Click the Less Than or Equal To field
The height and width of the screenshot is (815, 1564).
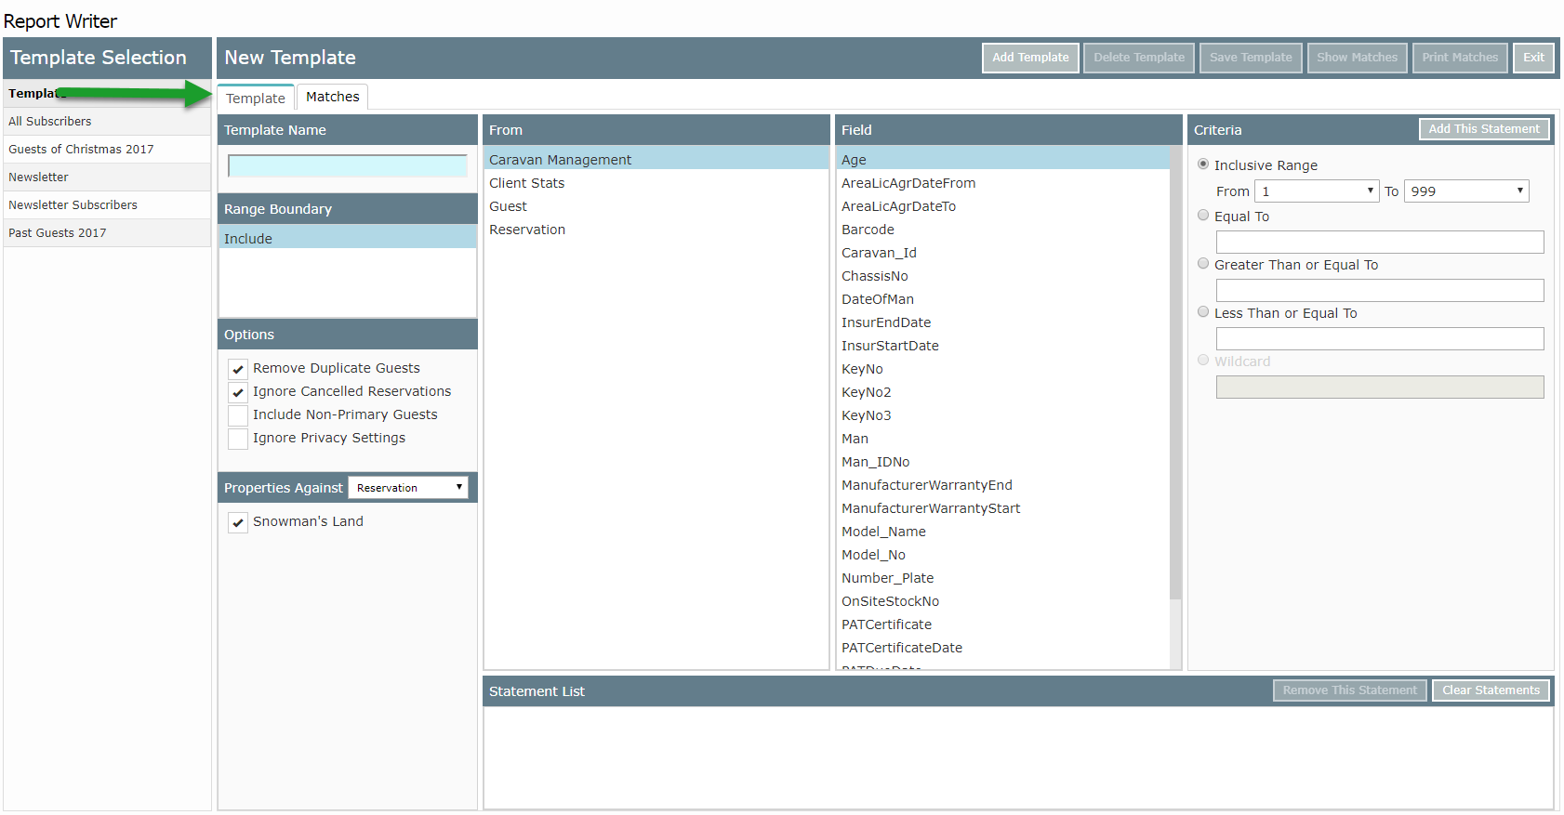pyautogui.click(x=1380, y=339)
